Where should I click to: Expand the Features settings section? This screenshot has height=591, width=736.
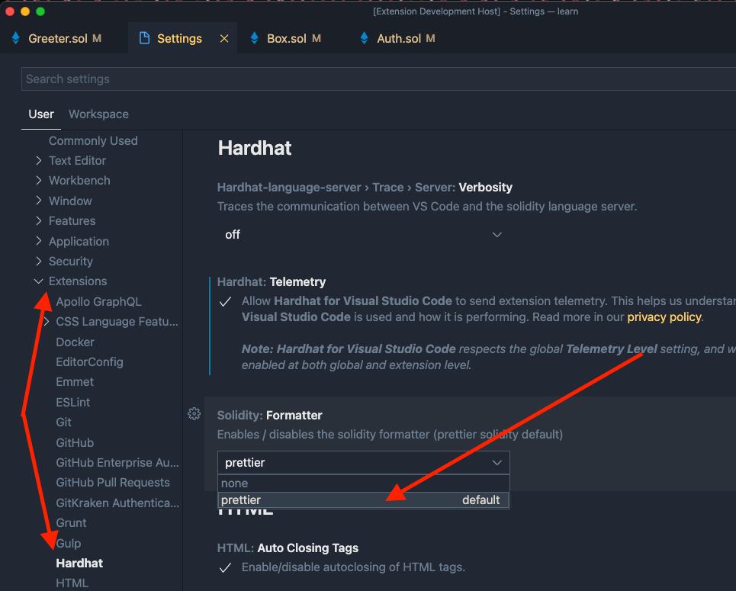click(38, 220)
